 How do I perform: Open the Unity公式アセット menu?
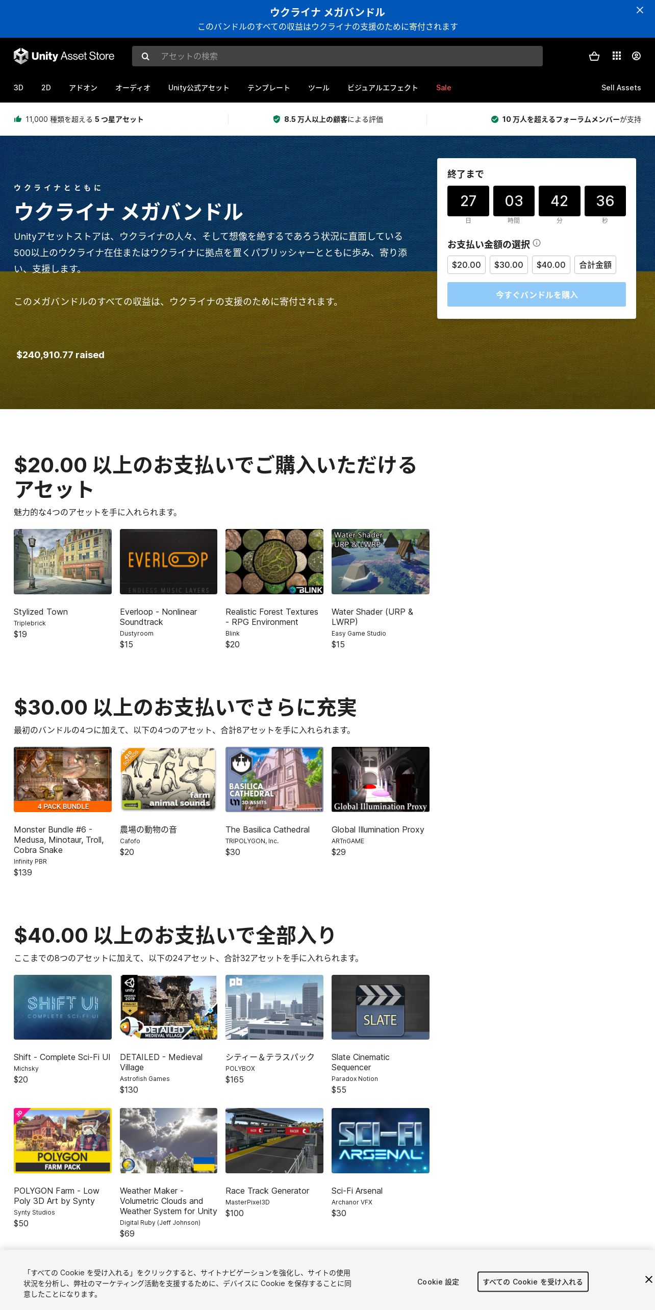pos(198,88)
